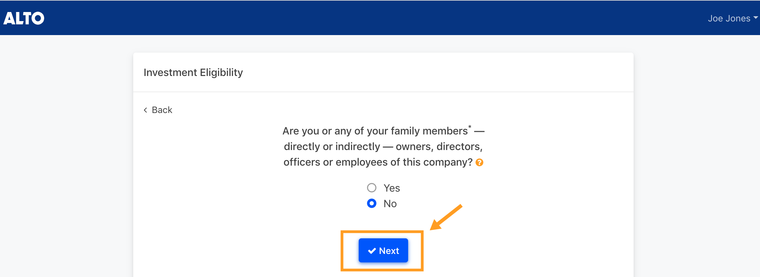760x277 pixels.
Task: Open the orange question mark help icon
Action: (479, 162)
